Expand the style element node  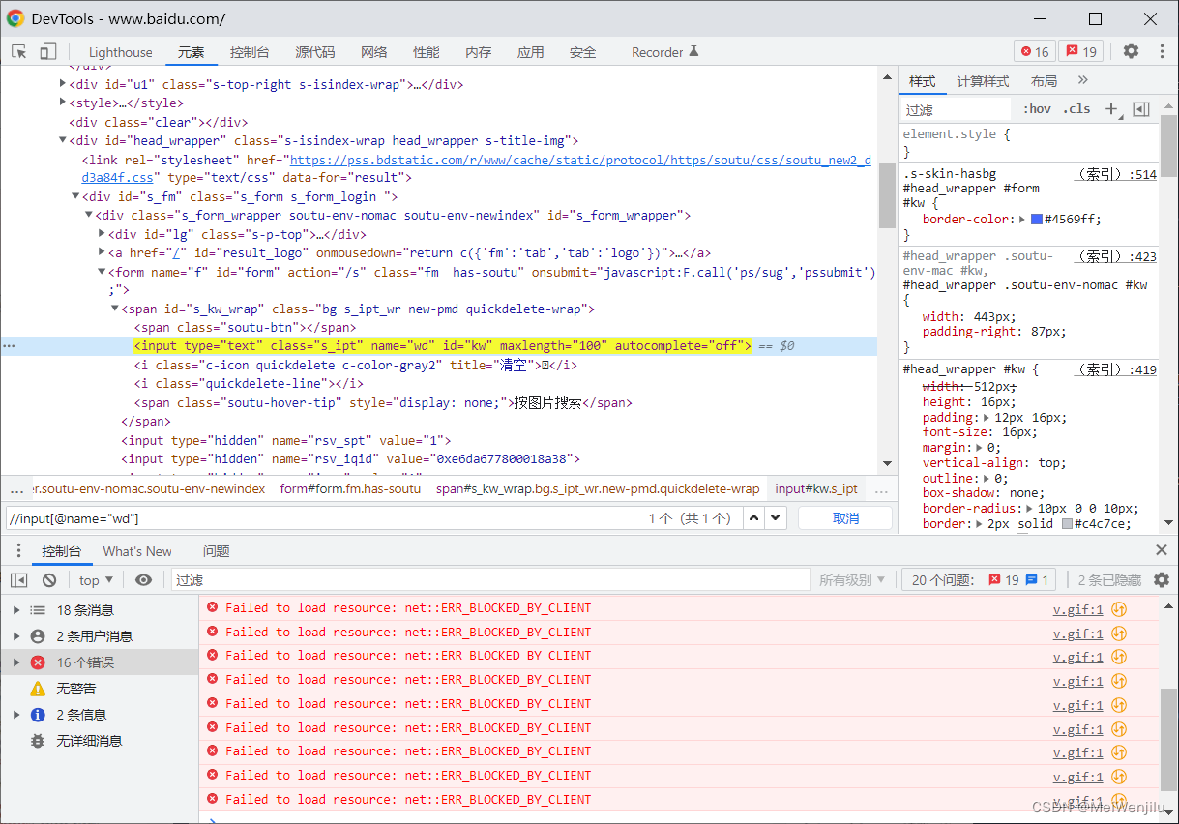(63, 103)
